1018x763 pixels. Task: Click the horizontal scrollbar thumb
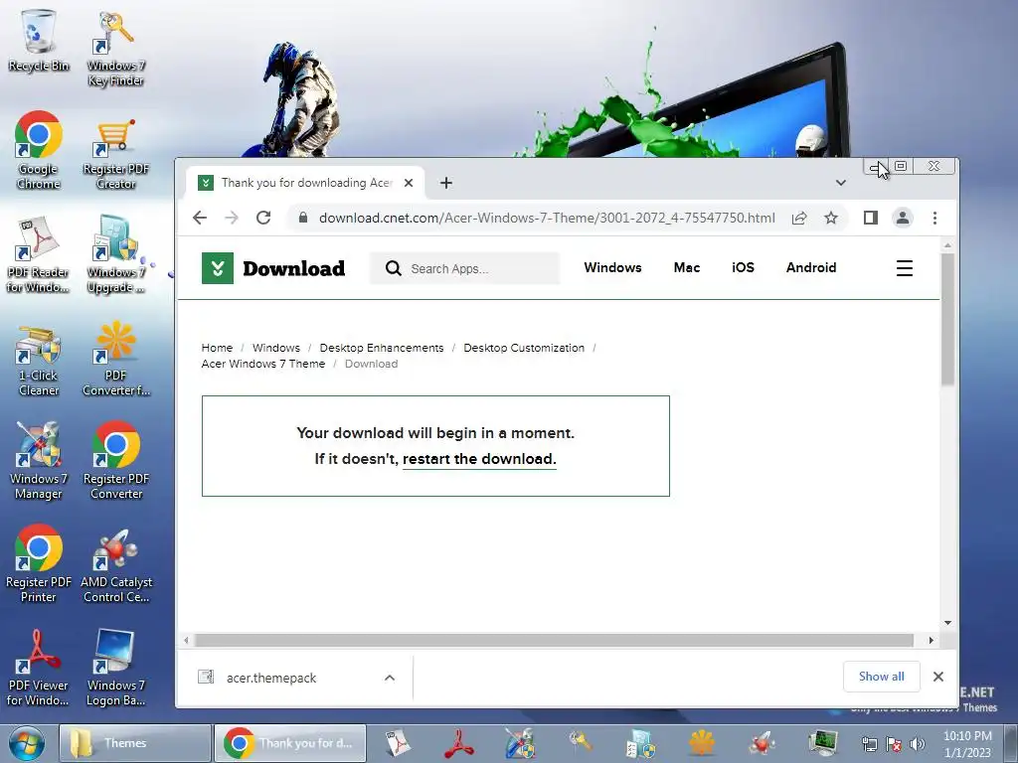[554, 641]
